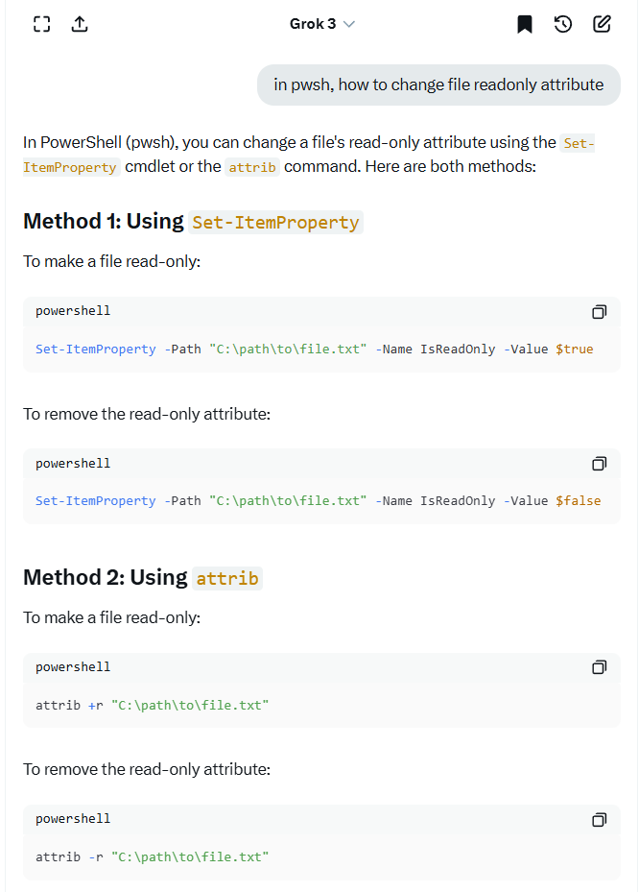Image resolution: width=639 pixels, height=892 pixels.
Task: Click the attrib +r command text
Action: click(152, 705)
